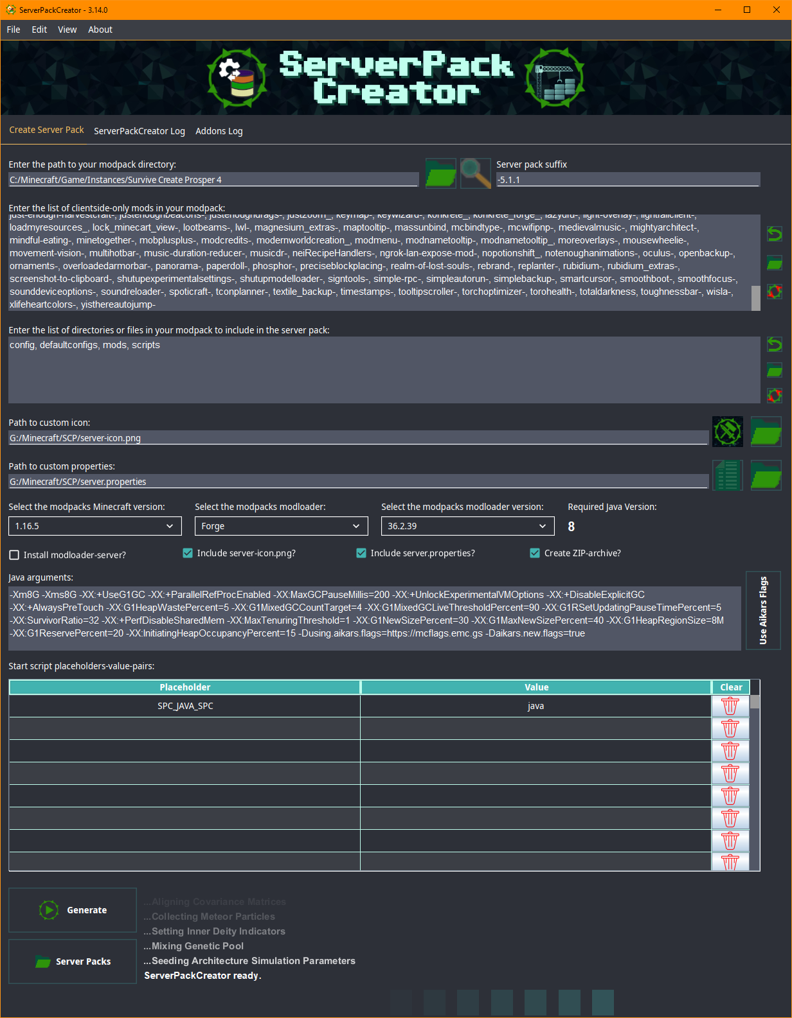Open the File menu

(x=14, y=30)
